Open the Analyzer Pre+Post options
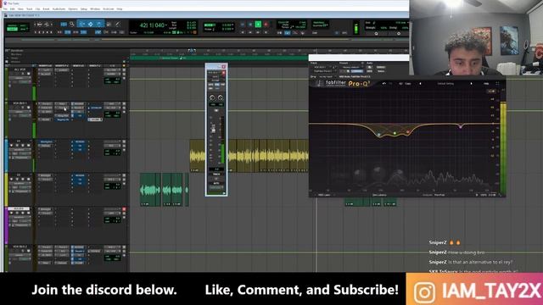This screenshot has width=543, height=305. pos(439,195)
